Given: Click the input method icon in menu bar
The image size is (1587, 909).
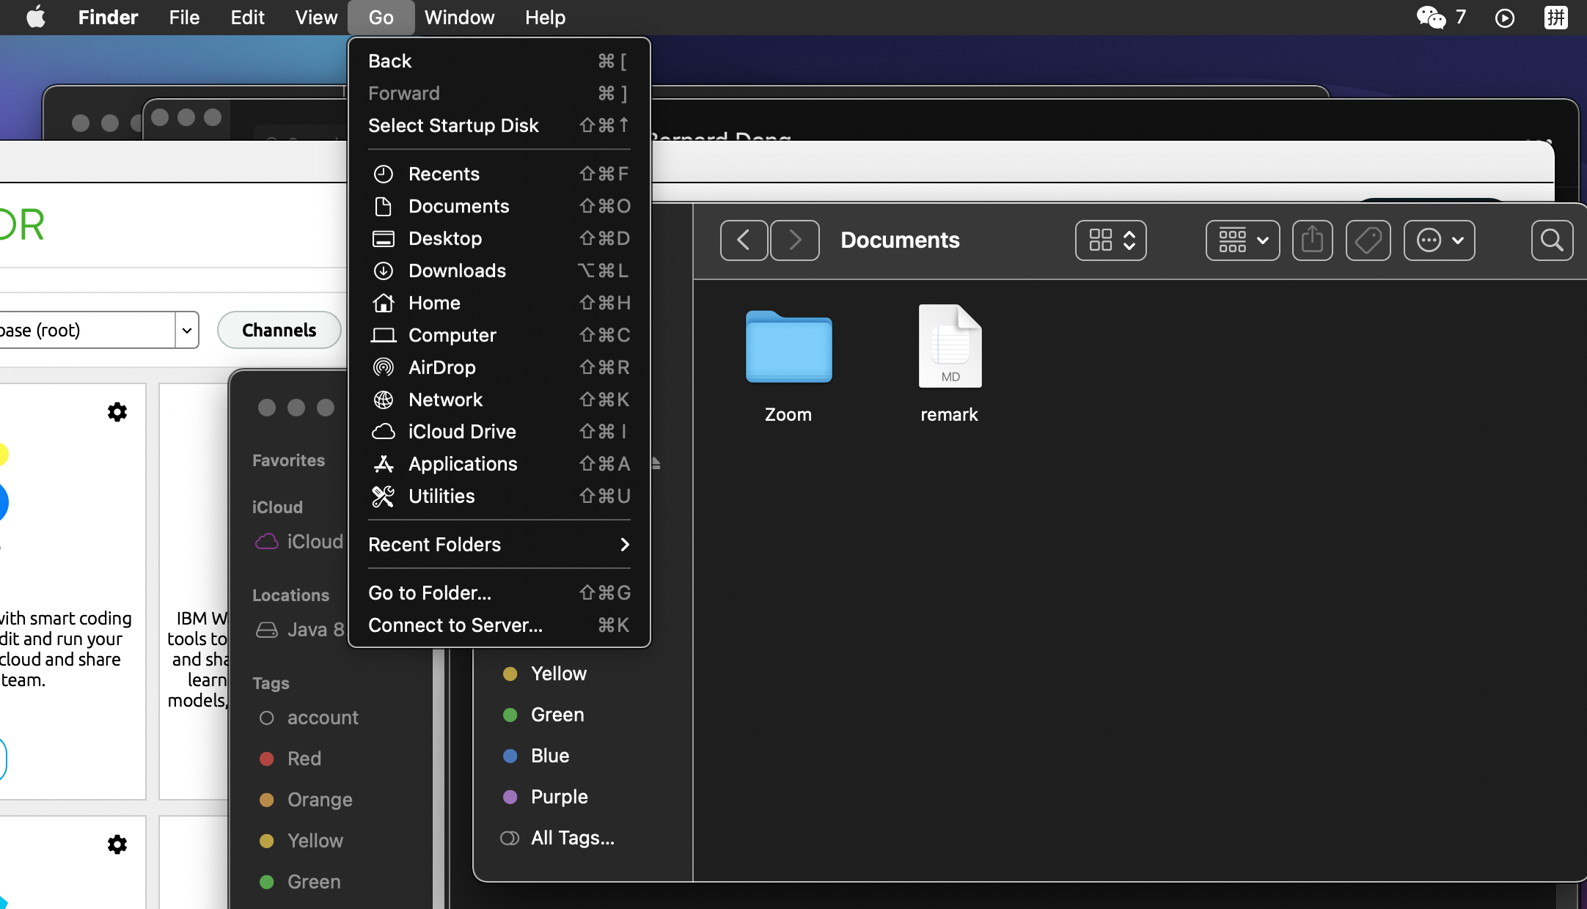Looking at the screenshot, I should [1555, 17].
